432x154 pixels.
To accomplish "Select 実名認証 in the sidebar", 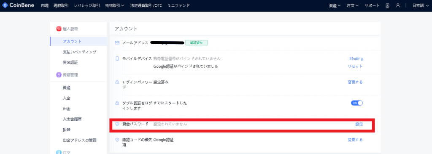I will (x=70, y=62).
